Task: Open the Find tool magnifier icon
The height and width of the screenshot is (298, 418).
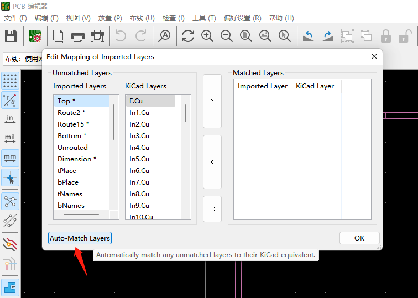Action: (164, 36)
